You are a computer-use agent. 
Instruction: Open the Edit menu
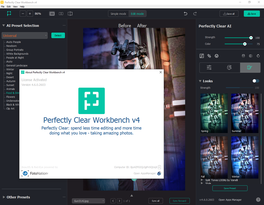9,7
